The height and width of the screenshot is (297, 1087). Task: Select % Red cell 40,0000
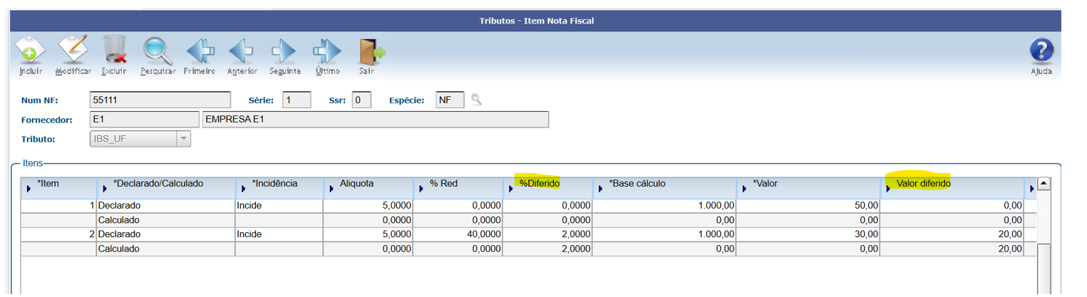pyautogui.click(x=458, y=234)
